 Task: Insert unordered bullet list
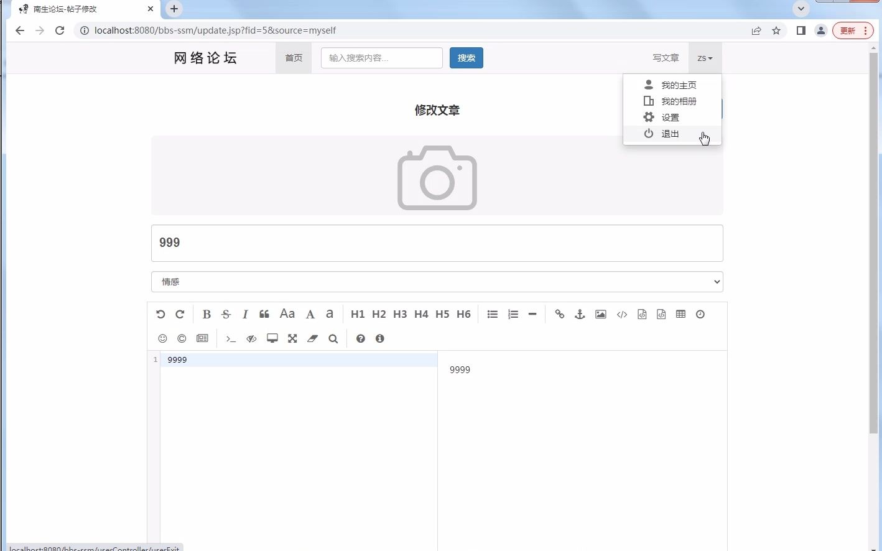point(493,315)
